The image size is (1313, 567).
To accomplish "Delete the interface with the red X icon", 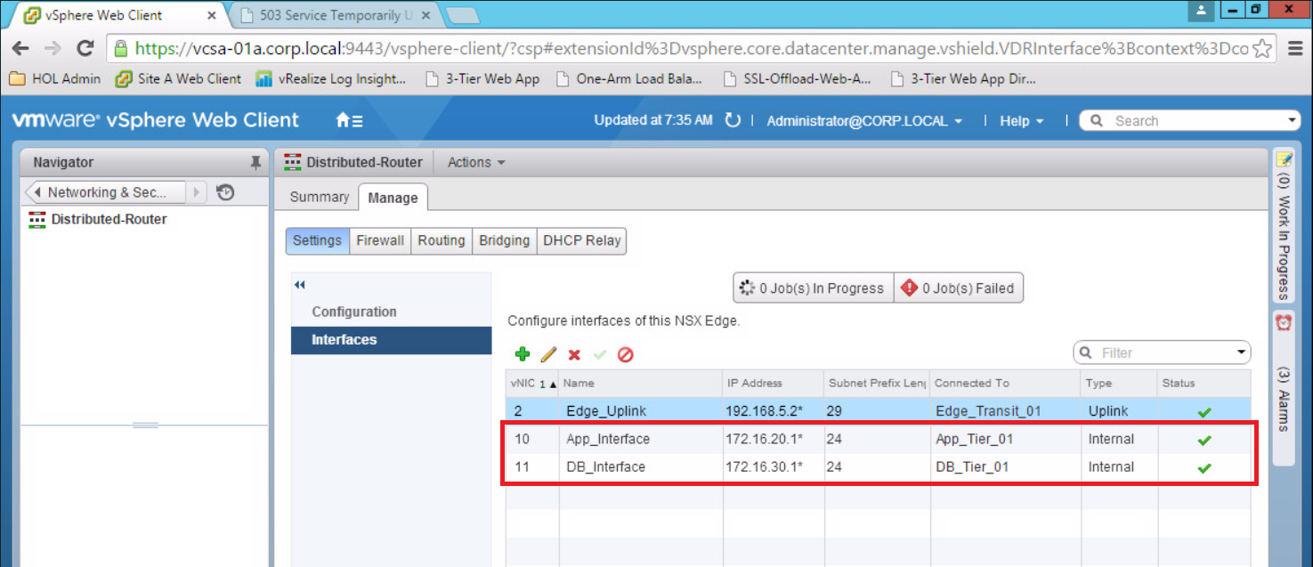I will click(x=574, y=355).
